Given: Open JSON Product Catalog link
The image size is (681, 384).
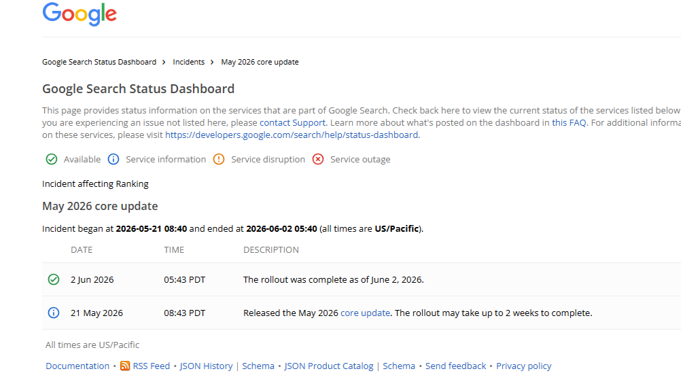Looking at the screenshot, I should click(x=329, y=366).
